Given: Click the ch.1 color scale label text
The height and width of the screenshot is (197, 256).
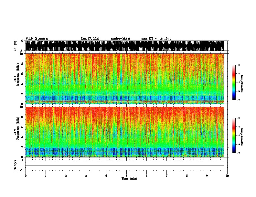Looking at the screenshot, I should click(x=242, y=84).
